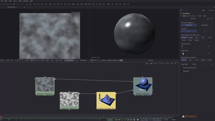The width and height of the screenshot is (215, 121).
Task: Add a CCv Color Curves tool
Action: (65, 4)
